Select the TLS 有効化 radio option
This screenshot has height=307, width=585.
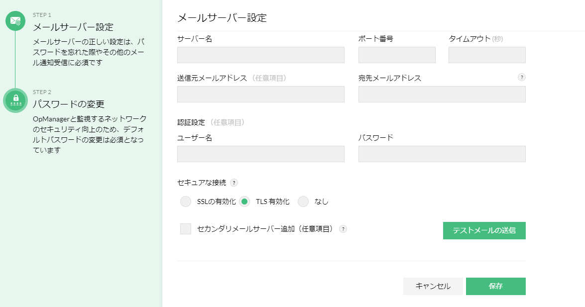point(244,202)
